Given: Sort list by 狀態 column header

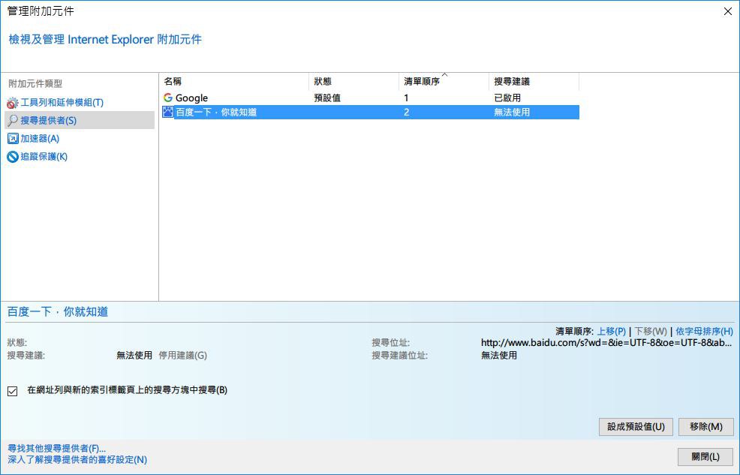Looking at the screenshot, I should tap(354, 81).
